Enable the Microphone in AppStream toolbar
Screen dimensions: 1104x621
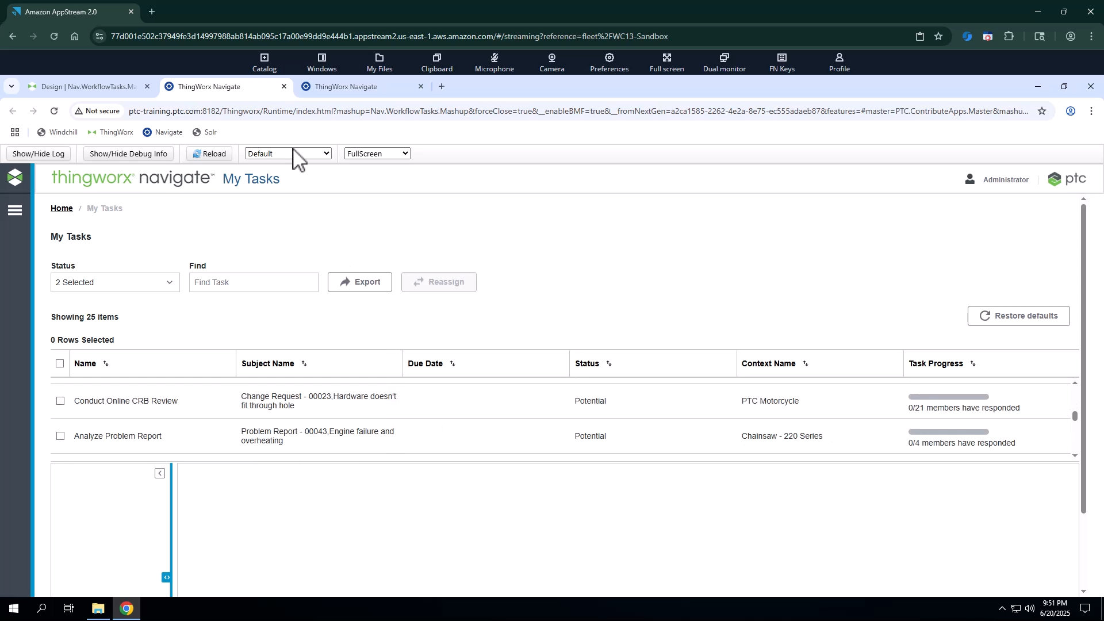coord(494,62)
